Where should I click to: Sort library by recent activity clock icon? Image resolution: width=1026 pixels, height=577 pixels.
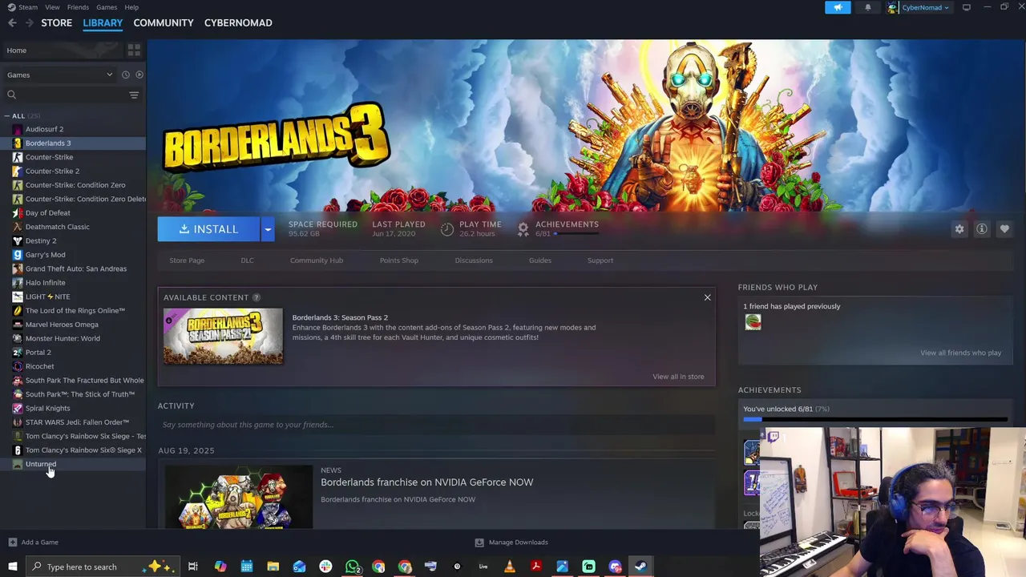pyautogui.click(x=125, y=75)
